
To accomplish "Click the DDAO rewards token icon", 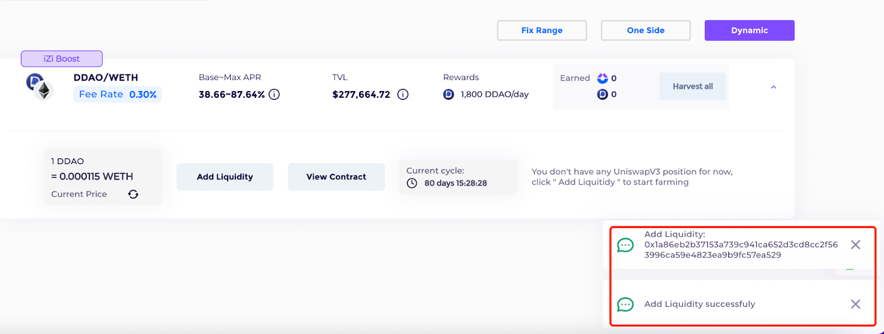I will pyautogui.click(x=449, y=94).
